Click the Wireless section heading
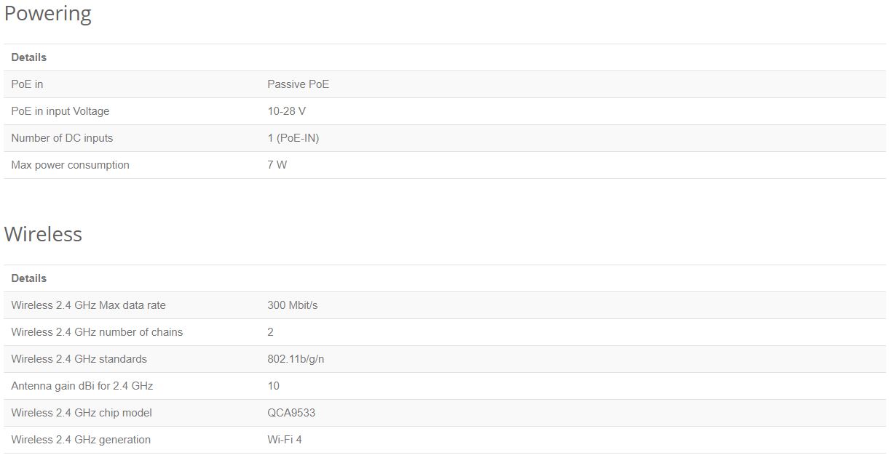Image resolution: width=889 pixels, height=455 pixels. click(43, 234)
